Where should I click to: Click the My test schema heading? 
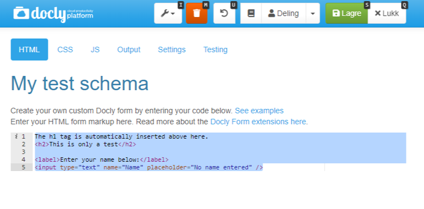tap(80, 84)
